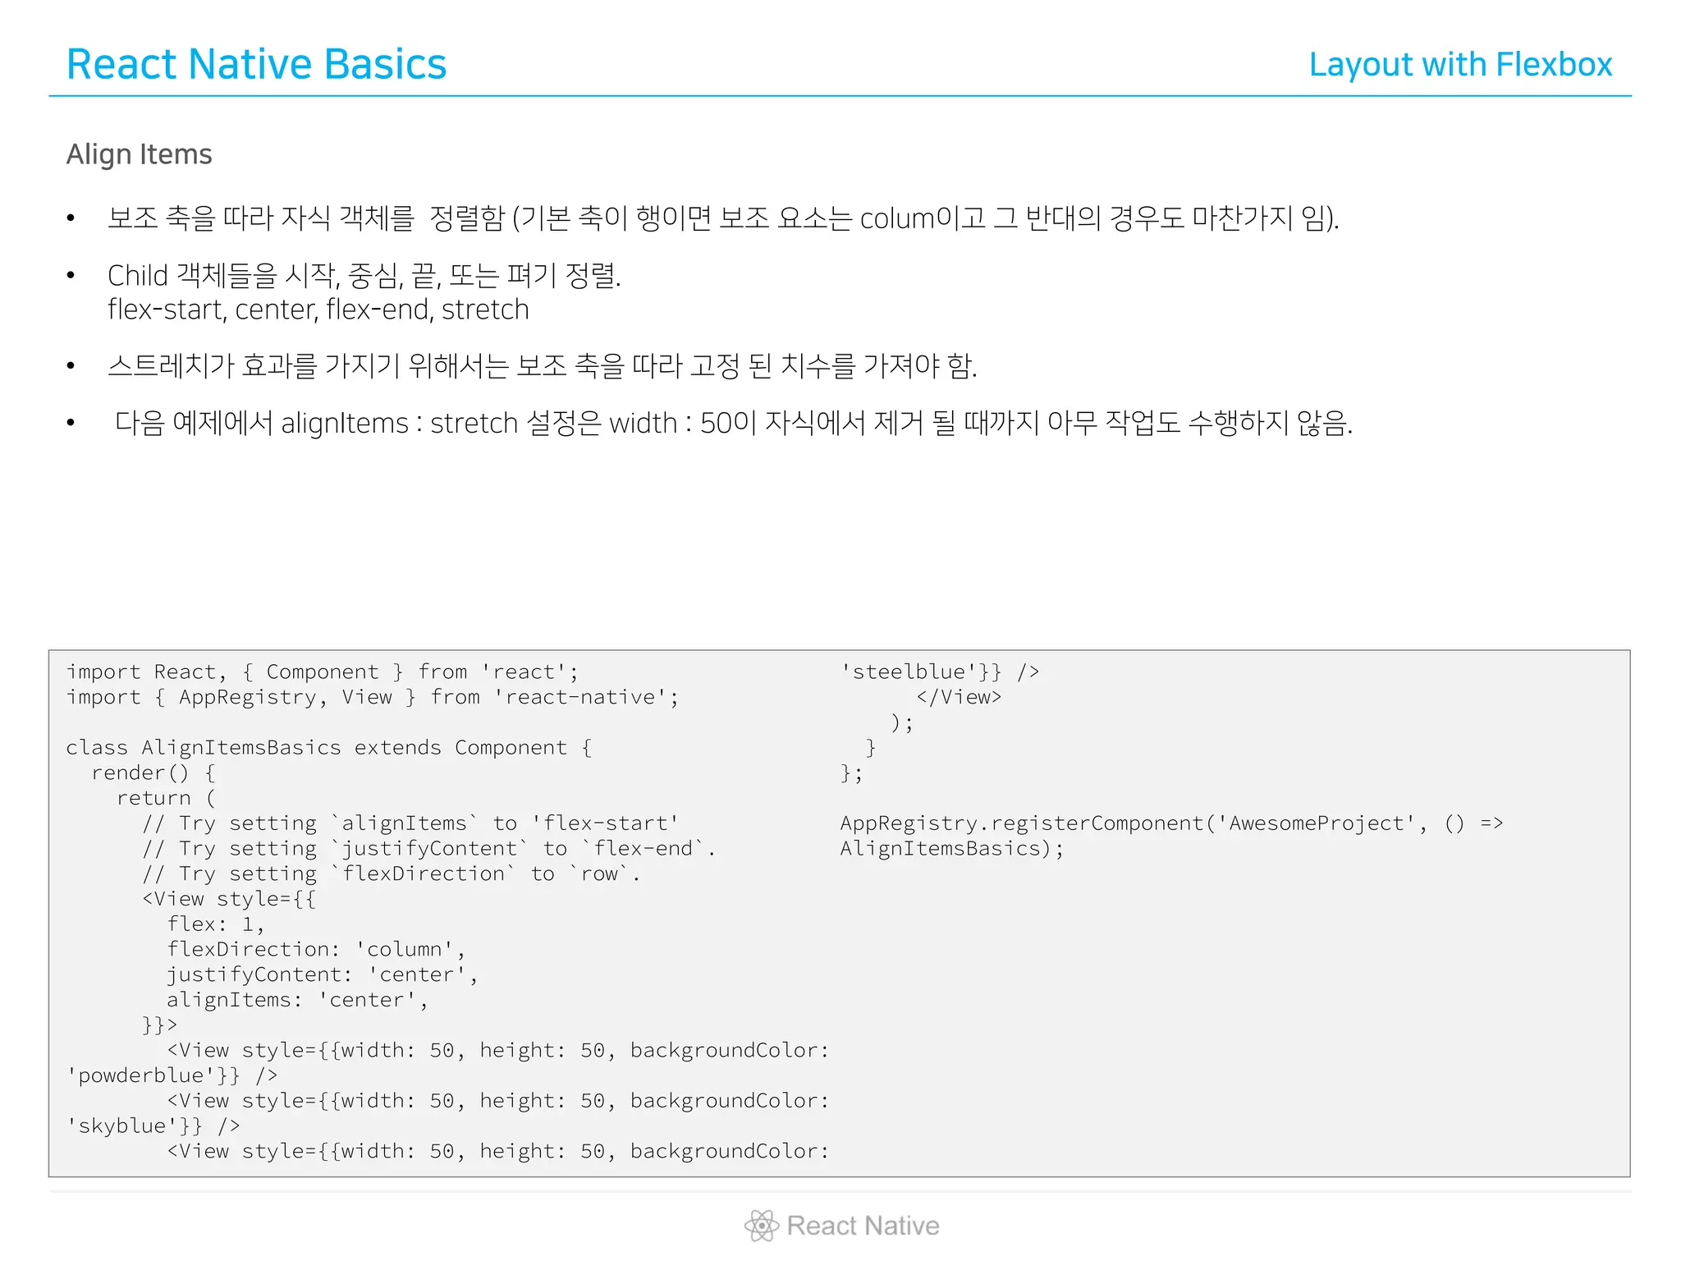This screenshot has height=1261, width=1681.
Task: Click the React atom logo icon in footer
Action: [x=761, y=1226]
